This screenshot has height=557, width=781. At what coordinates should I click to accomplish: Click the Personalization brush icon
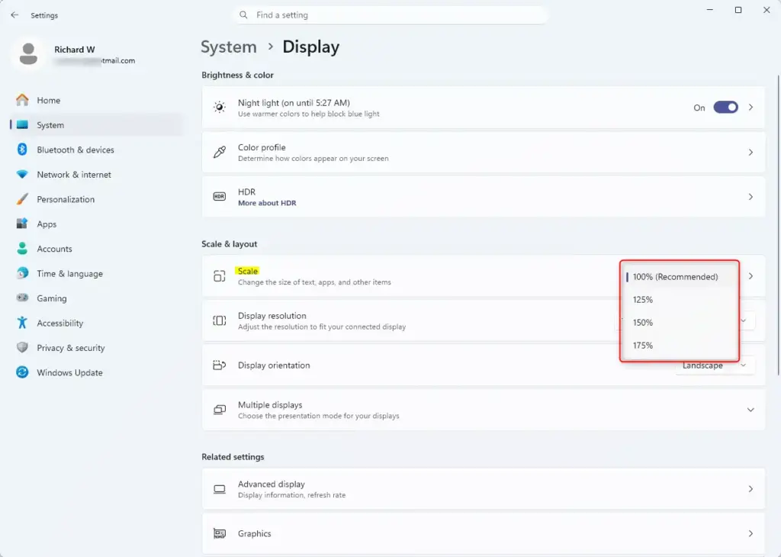[22, 199]
